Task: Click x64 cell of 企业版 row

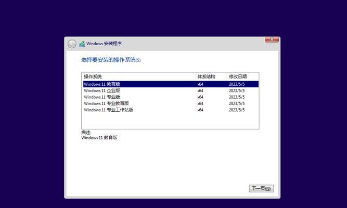Action: (200, 90)
